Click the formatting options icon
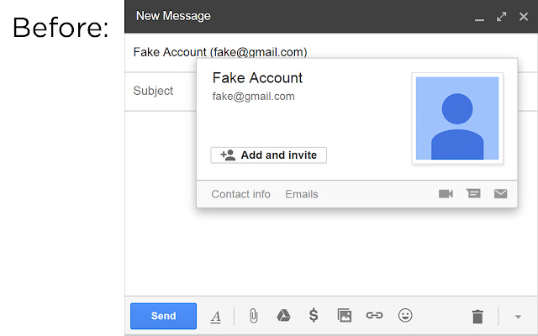This screenshot has height=336, width=538. coord(215,317)
